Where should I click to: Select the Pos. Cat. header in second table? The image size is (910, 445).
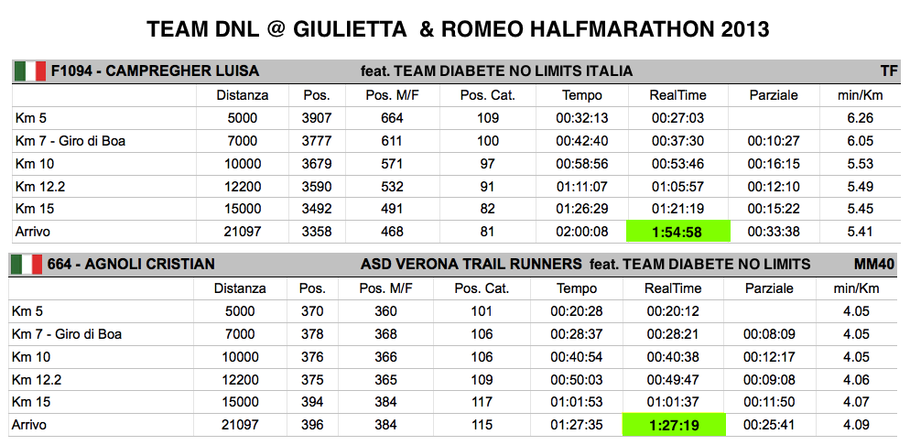[x=482, y=288]
